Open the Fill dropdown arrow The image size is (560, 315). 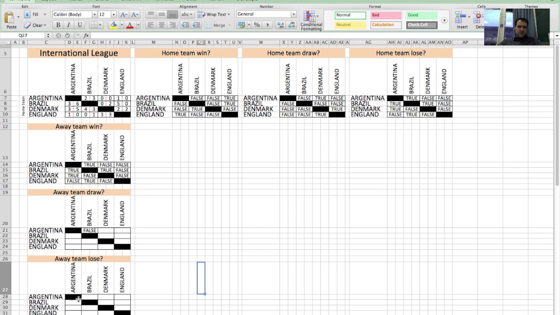click(45, 14)
